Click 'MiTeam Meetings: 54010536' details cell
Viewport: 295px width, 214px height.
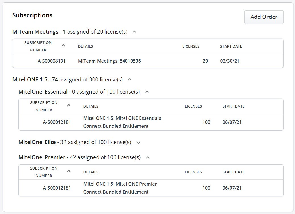pyautogui.click(x=109, y=61)
